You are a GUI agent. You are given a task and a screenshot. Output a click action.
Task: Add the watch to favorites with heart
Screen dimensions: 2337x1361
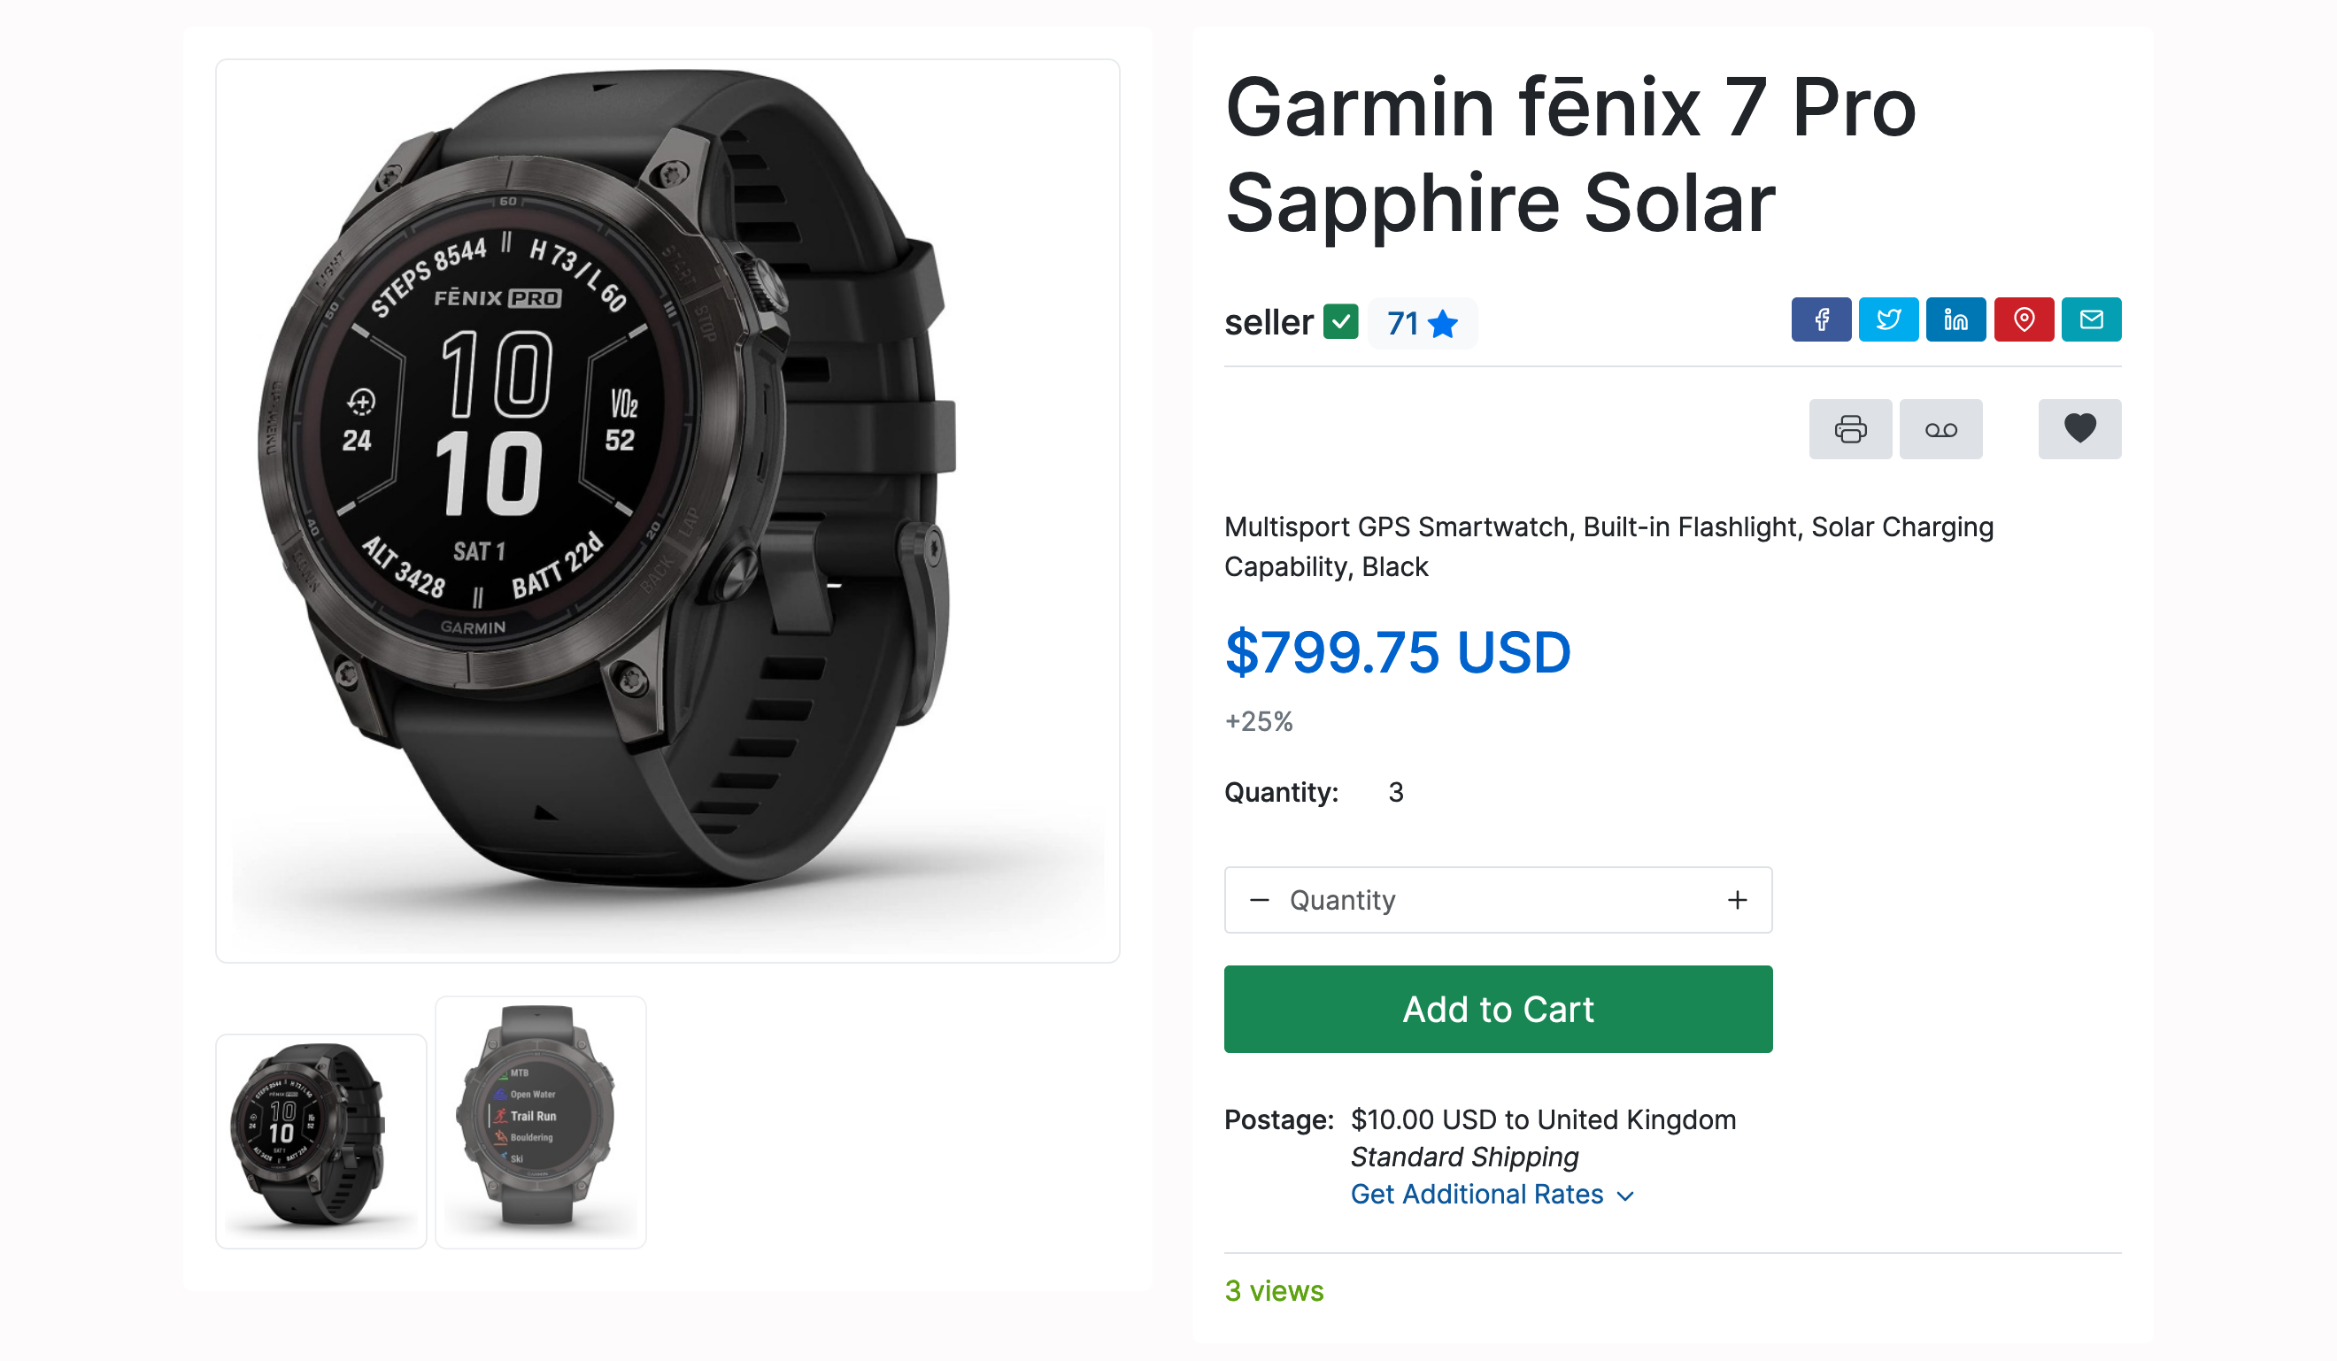(2079, 429)
